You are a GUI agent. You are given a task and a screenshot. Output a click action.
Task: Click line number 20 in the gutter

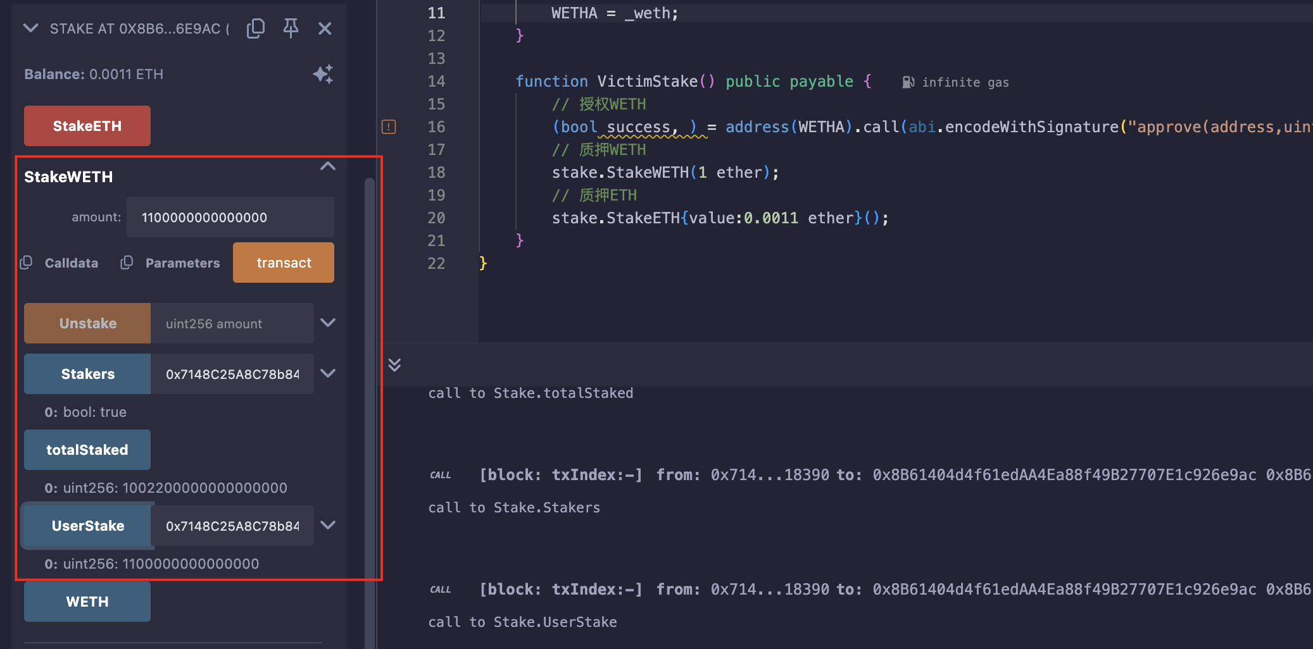436,218
